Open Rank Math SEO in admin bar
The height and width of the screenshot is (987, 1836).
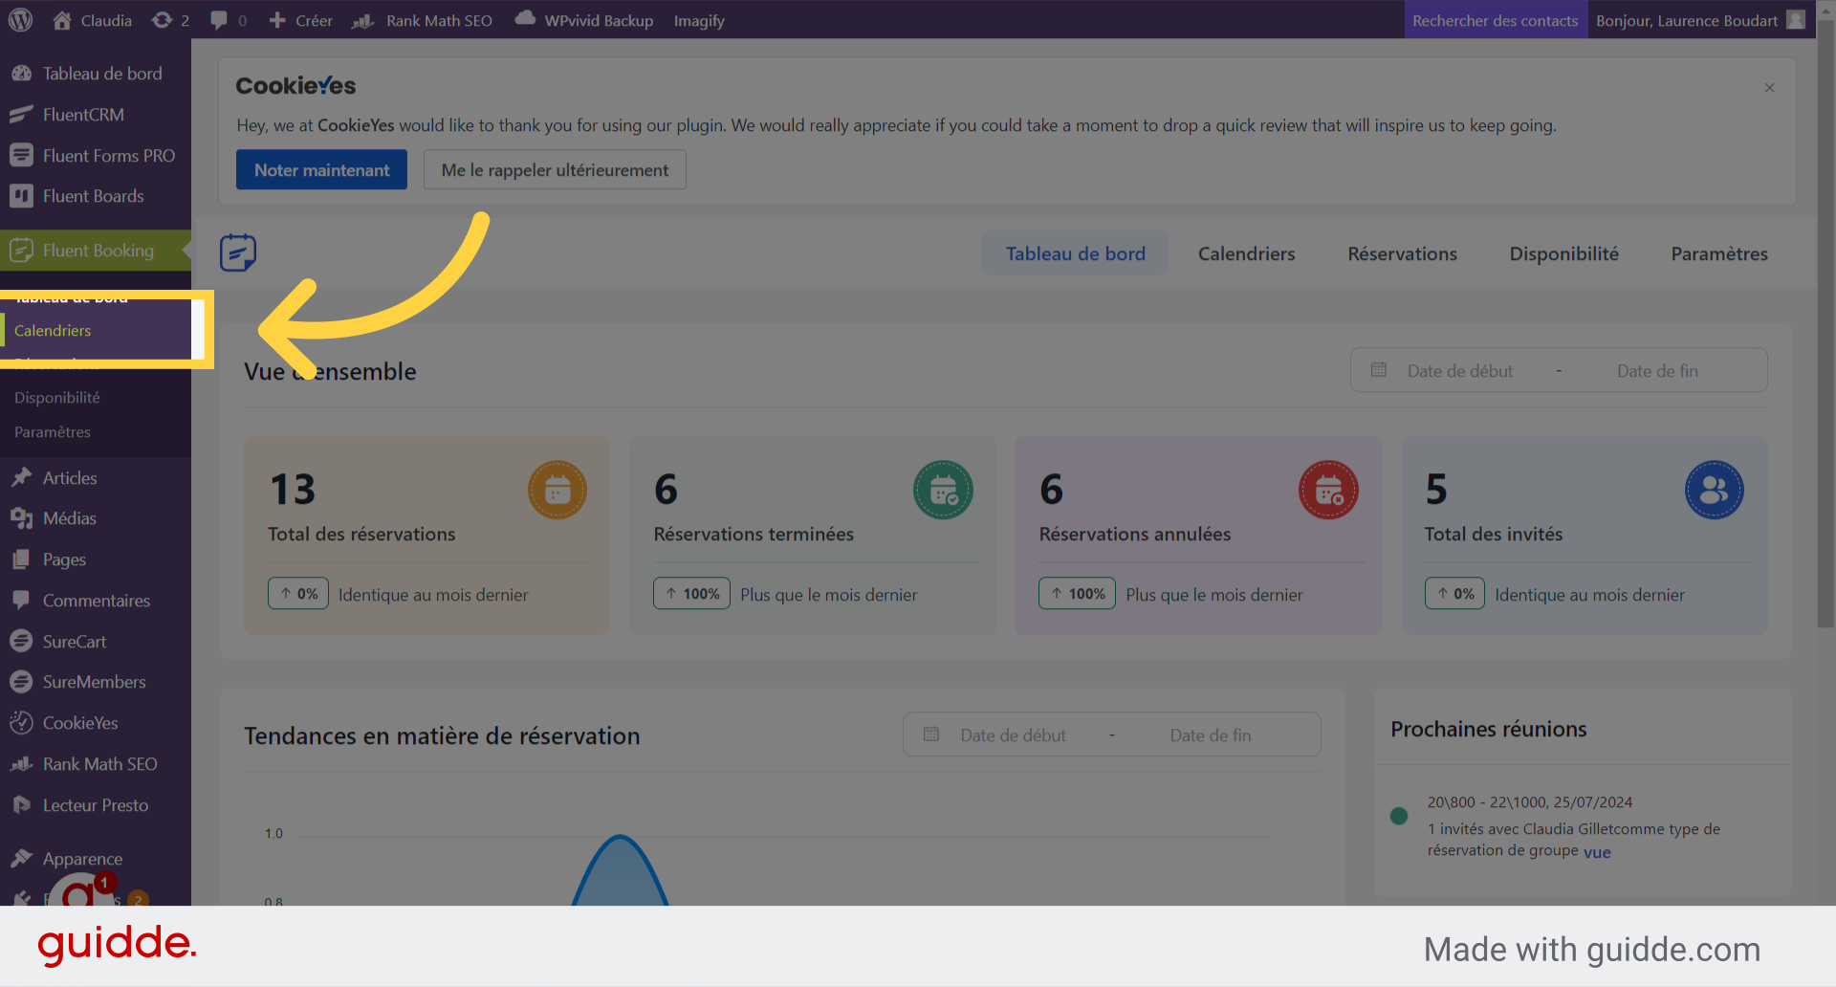(x=422, y=20)
